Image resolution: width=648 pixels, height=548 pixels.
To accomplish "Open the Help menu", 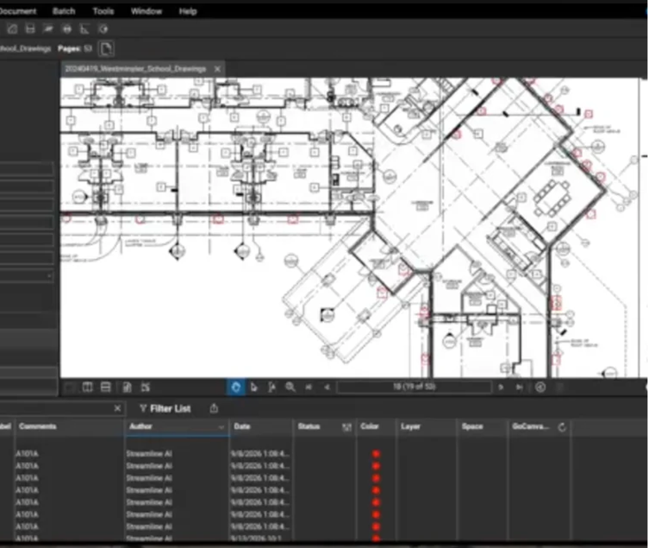I will [188, 11].
